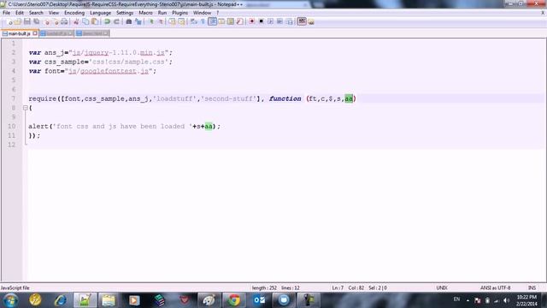Open the Edit menu

point(20,13)
